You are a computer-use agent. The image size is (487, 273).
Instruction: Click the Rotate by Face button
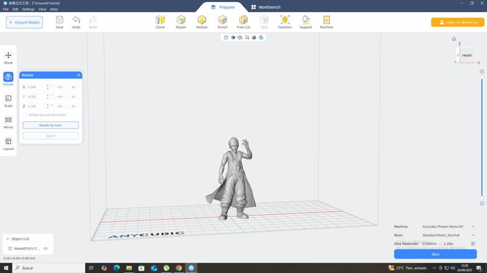point(51,125)
